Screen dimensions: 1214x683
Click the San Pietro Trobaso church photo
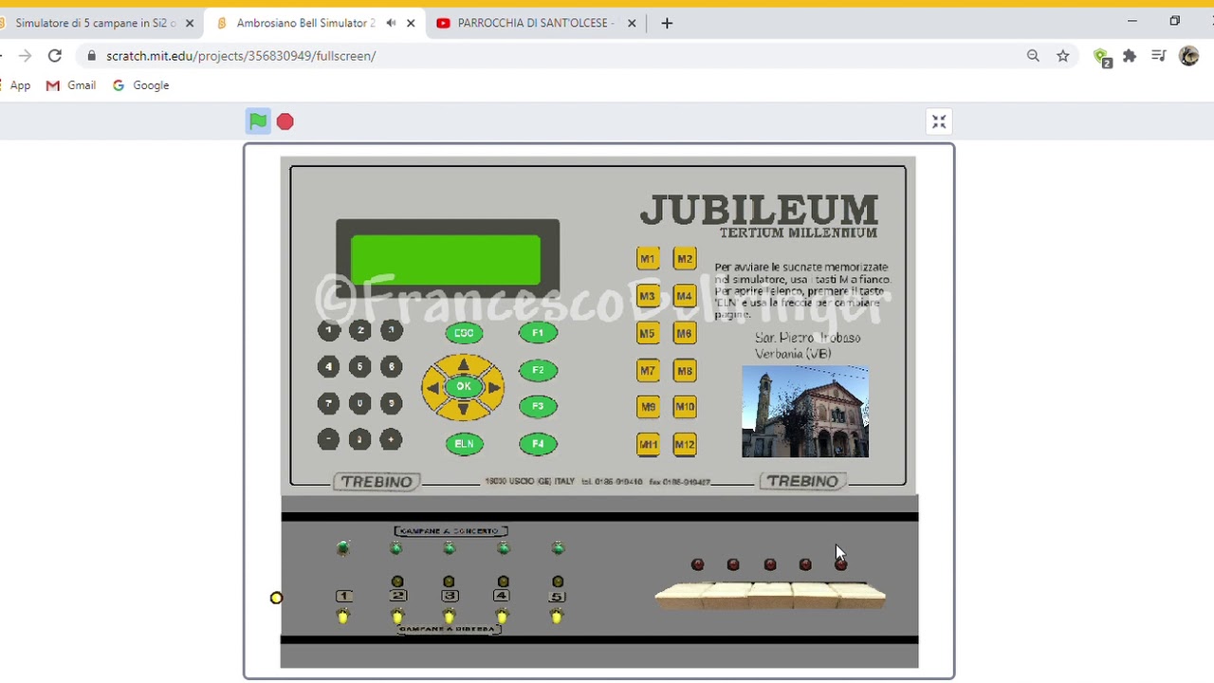point(805,412)
